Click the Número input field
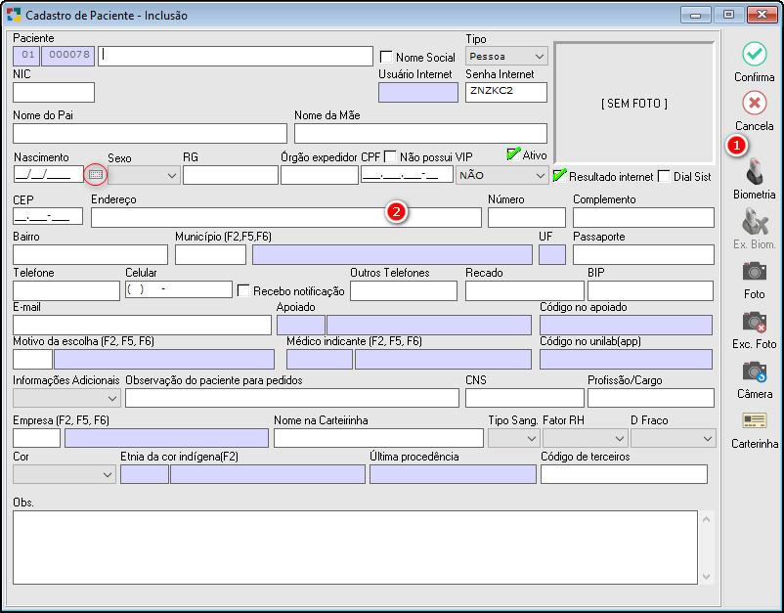The width and height of the screenshot is (784, 613). coord(527,217)
